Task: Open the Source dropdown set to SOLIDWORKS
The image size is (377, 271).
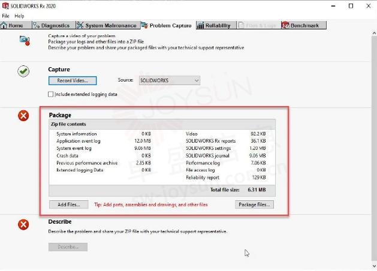Action: coord(169,80)
